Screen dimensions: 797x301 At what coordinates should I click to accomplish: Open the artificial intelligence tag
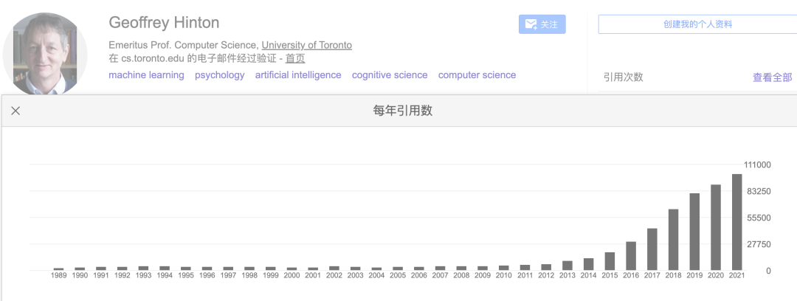click(x=298, y=75)
